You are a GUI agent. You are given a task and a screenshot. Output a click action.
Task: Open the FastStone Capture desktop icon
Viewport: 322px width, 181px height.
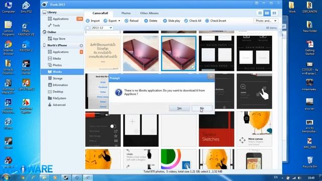[26, 106]
